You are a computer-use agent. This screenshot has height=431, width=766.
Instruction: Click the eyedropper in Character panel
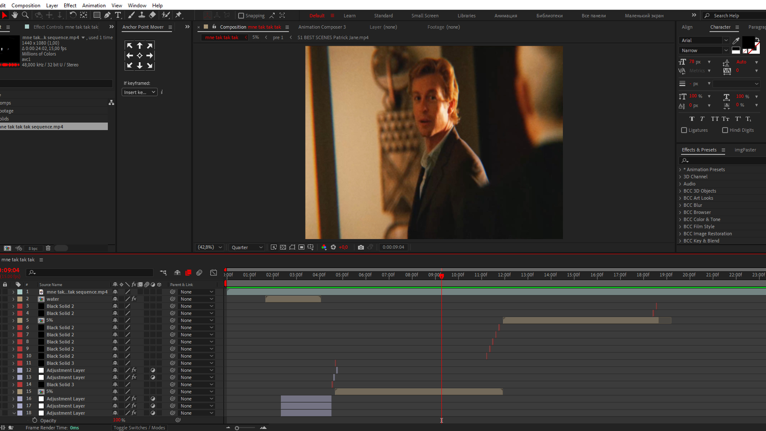pyautogui.click(x=736, y=40)
